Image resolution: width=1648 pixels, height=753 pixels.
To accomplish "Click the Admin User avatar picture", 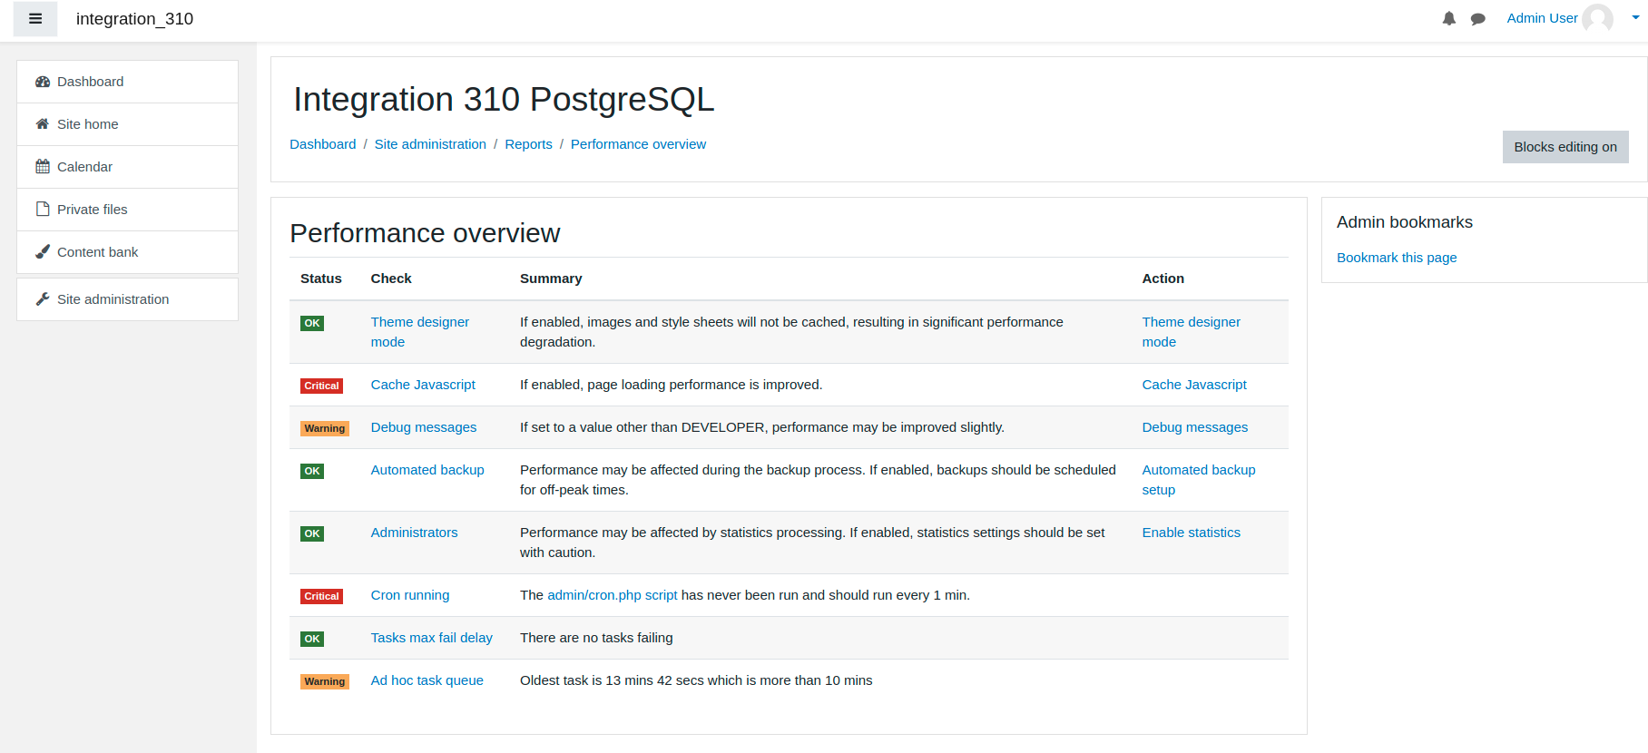I will click(1598, 19).
